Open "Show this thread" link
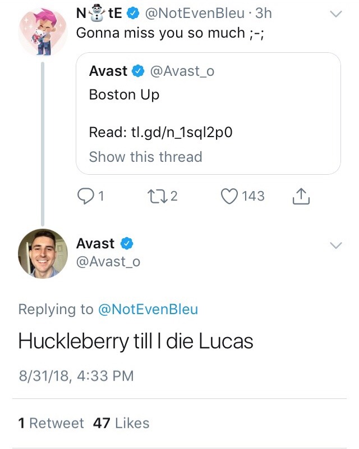The width and height of the screenshot is (359, 449). tap(145, 157)
